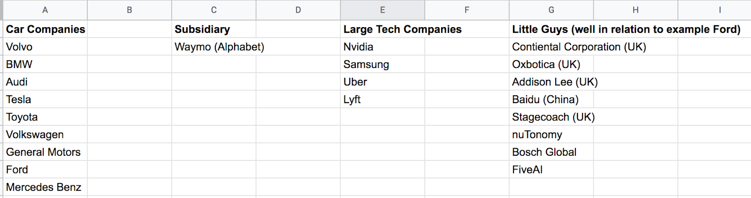751x198 pixels.
Task: Click the Uber cell
Action: 383,82
